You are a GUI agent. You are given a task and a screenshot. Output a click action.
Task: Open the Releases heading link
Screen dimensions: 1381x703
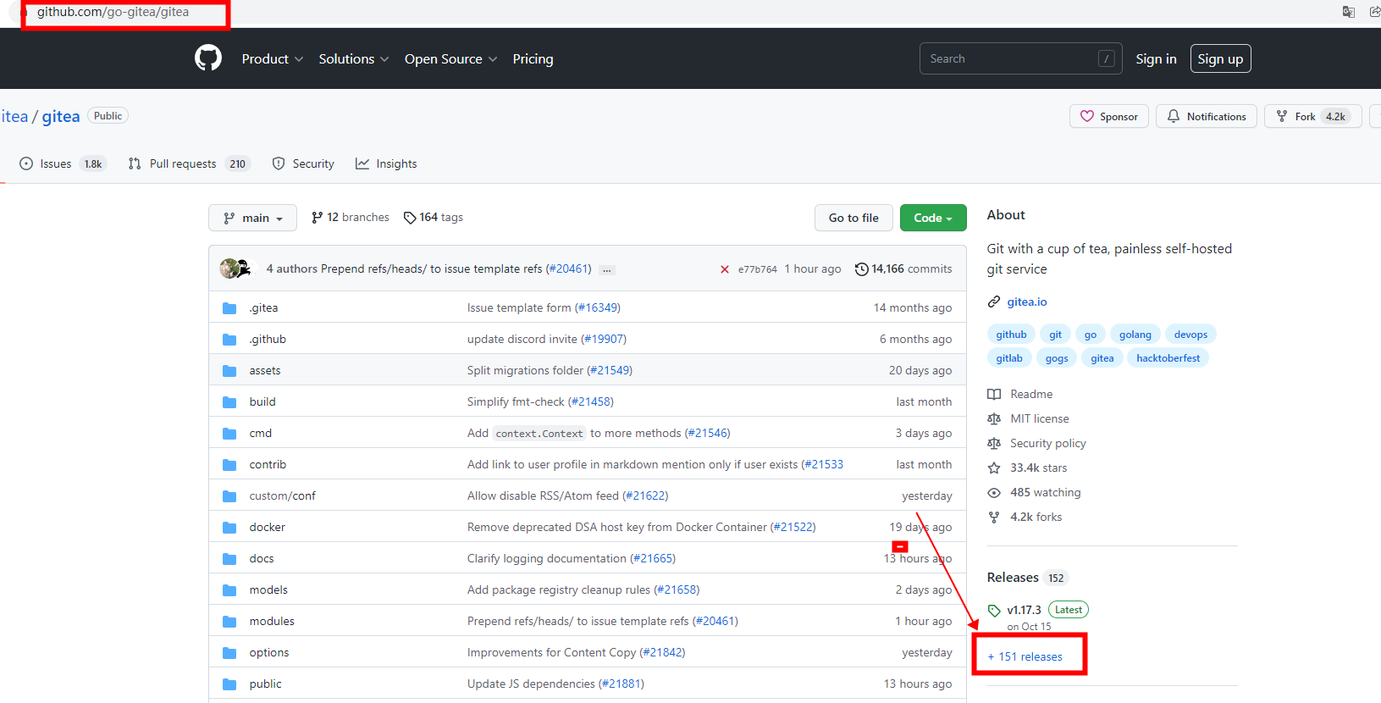coord(1013,578)
